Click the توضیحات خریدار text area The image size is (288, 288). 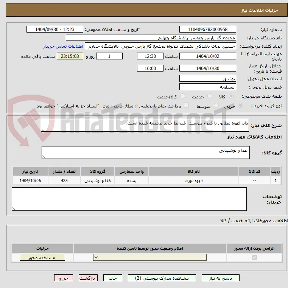coord(129,199)
